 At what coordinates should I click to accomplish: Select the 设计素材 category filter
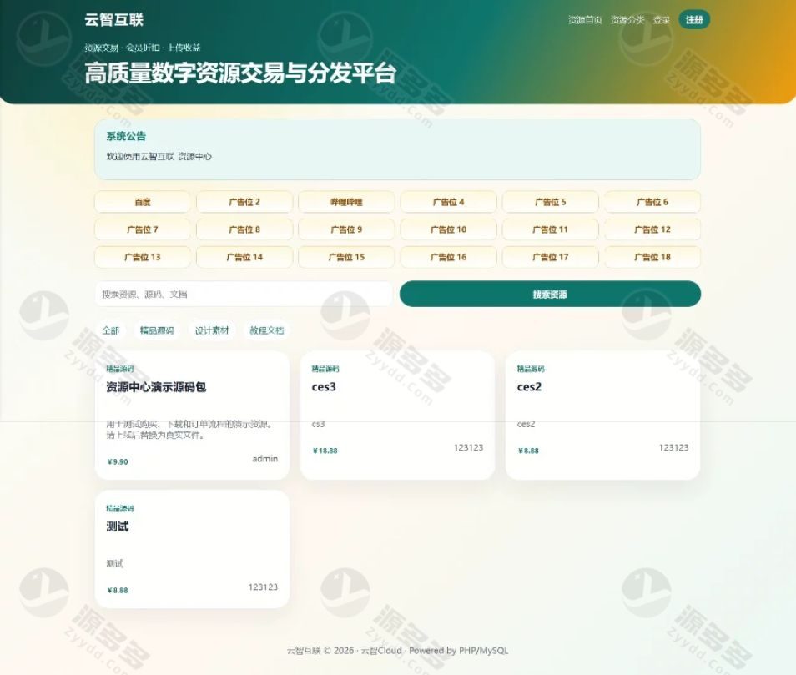[212, 330]
